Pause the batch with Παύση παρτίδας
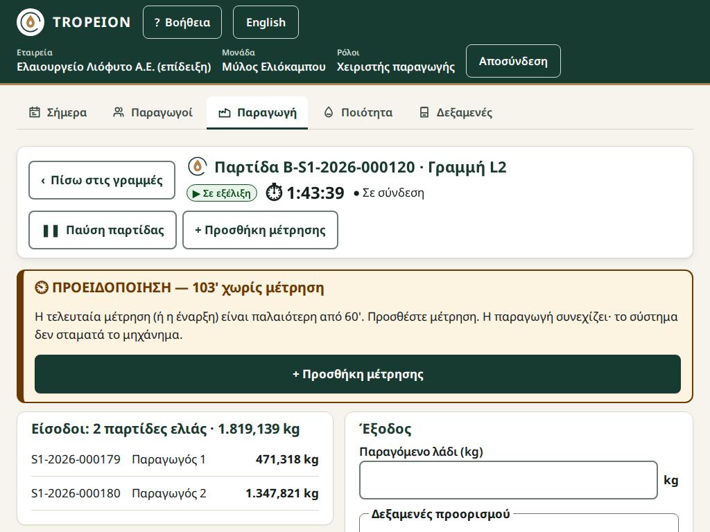 pos(103,230)
